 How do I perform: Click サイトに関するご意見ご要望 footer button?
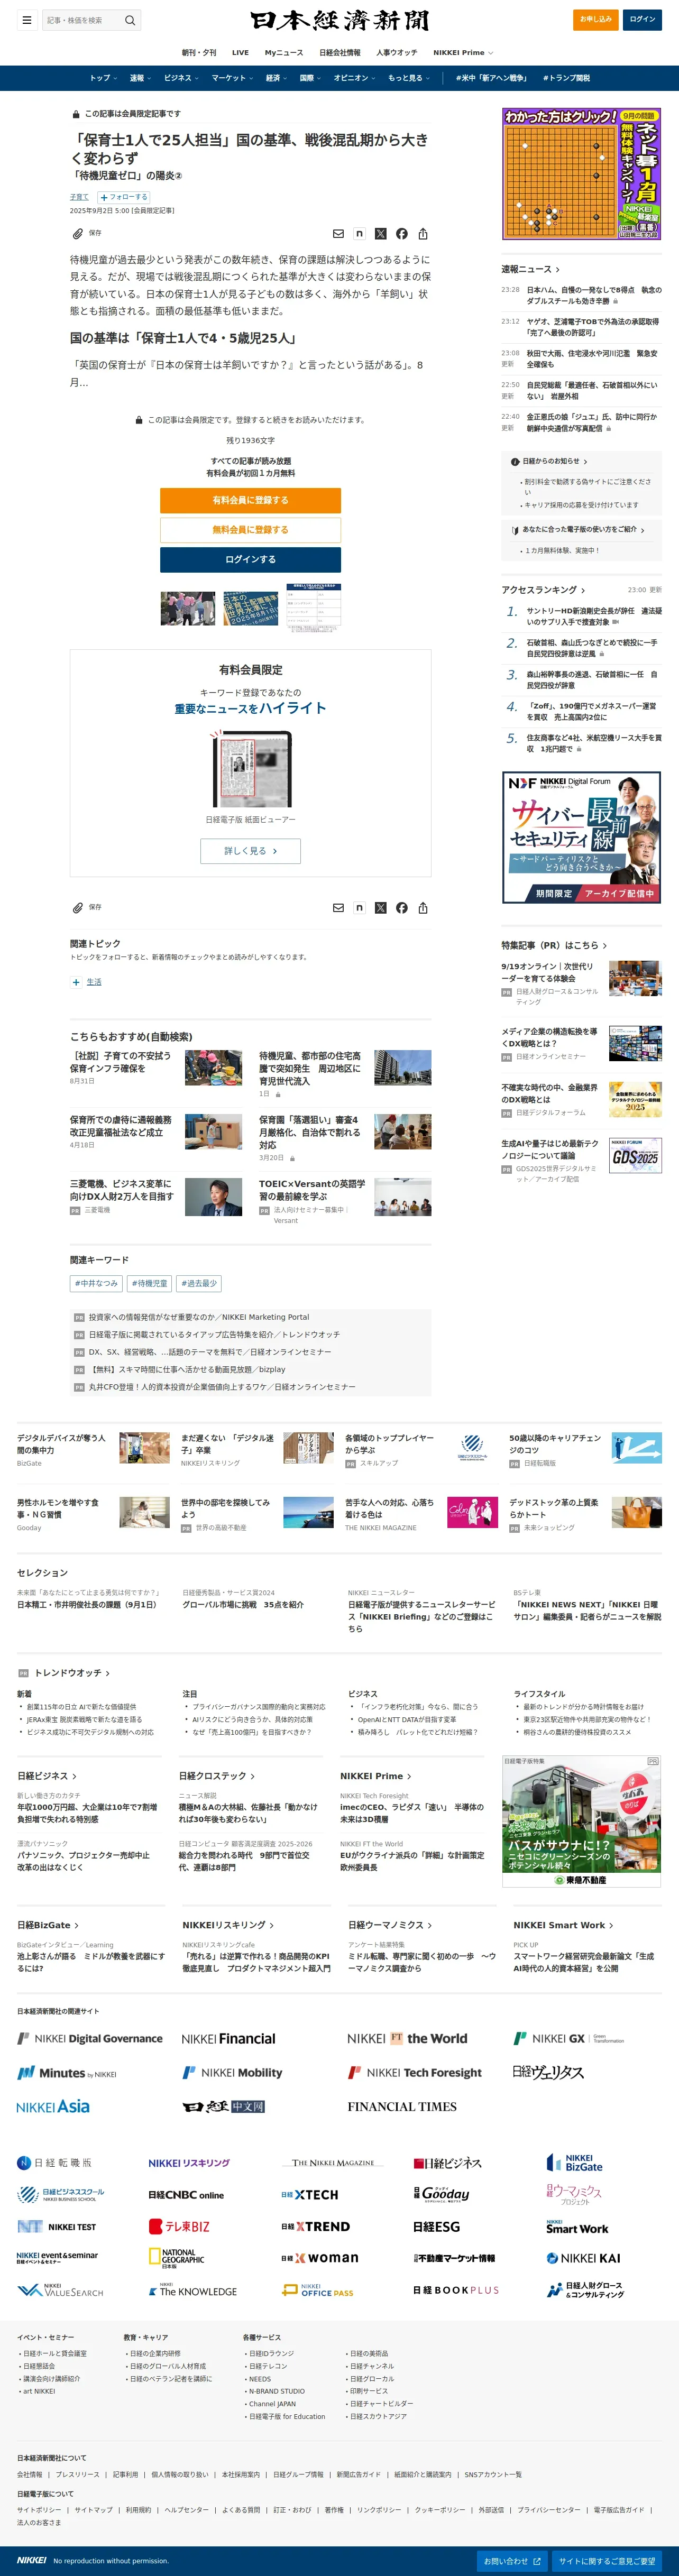click(x=607, y=2561)
